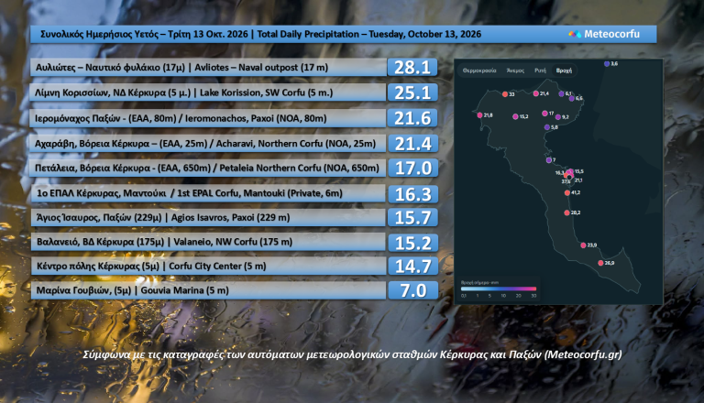Select the station dot labeled 6,1
The height and width of the screenshot is (403, 704).
561,93
